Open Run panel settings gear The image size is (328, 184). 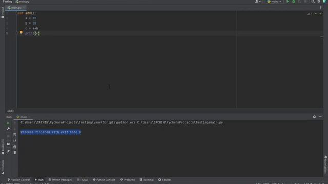click(x=314, y=117)
